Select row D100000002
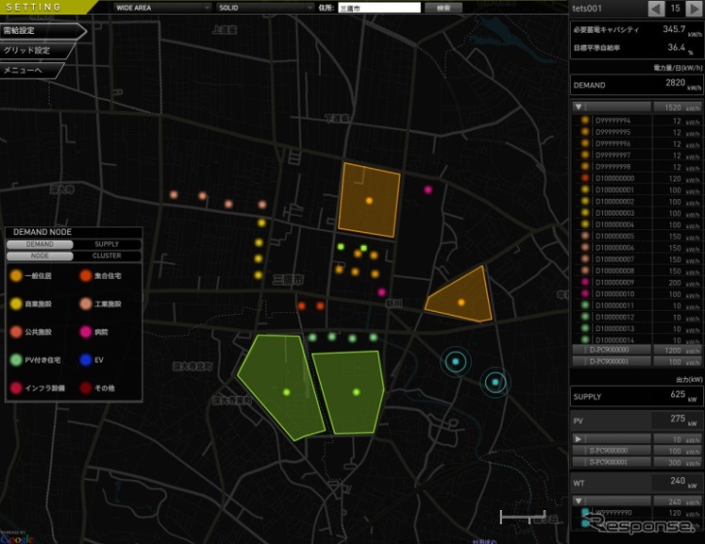 (x=637, y=202)
